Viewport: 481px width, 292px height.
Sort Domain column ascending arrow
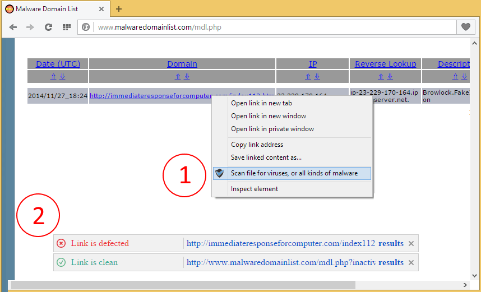coord(178,77)
